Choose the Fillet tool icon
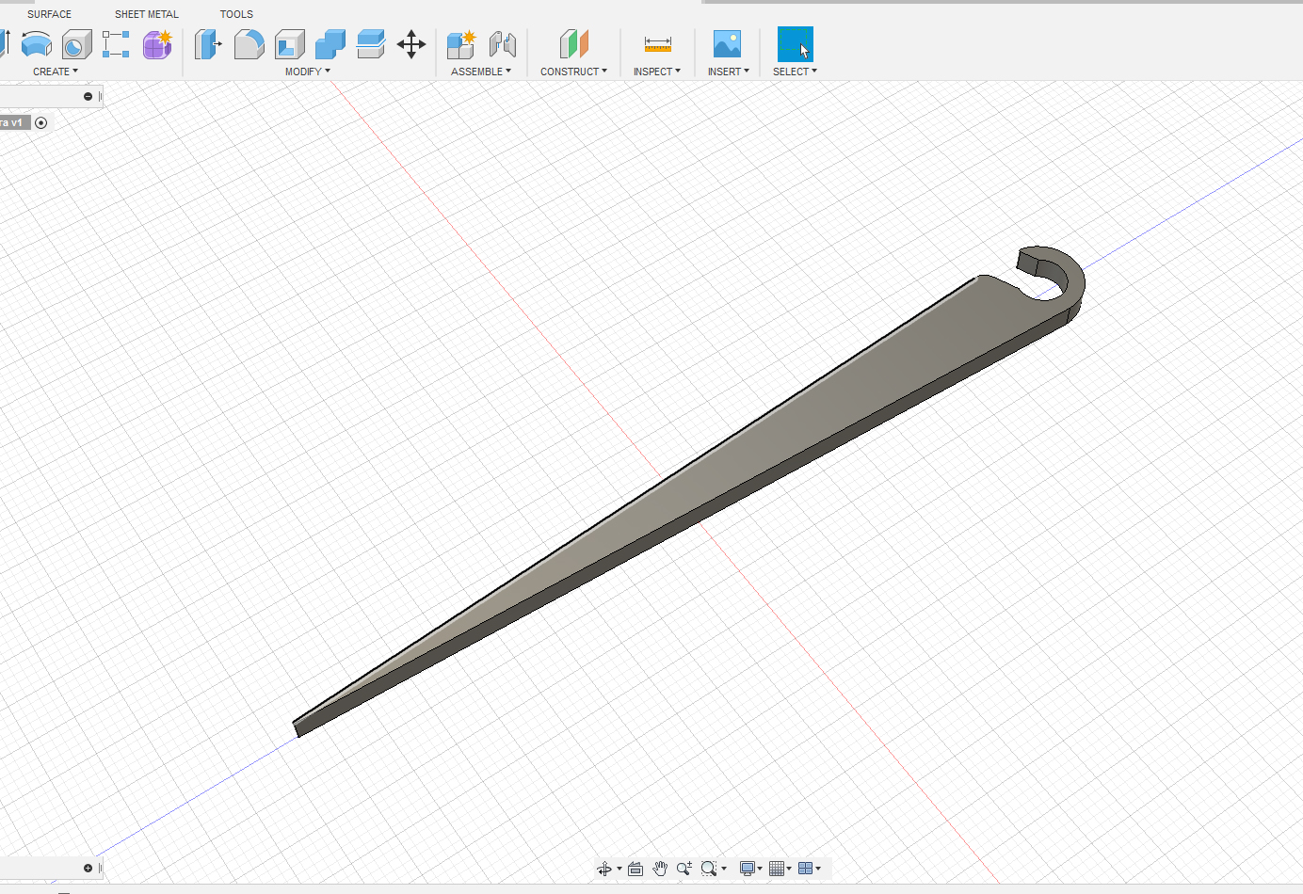Viewport: 1303px width, 894px height. pos(249,44)
